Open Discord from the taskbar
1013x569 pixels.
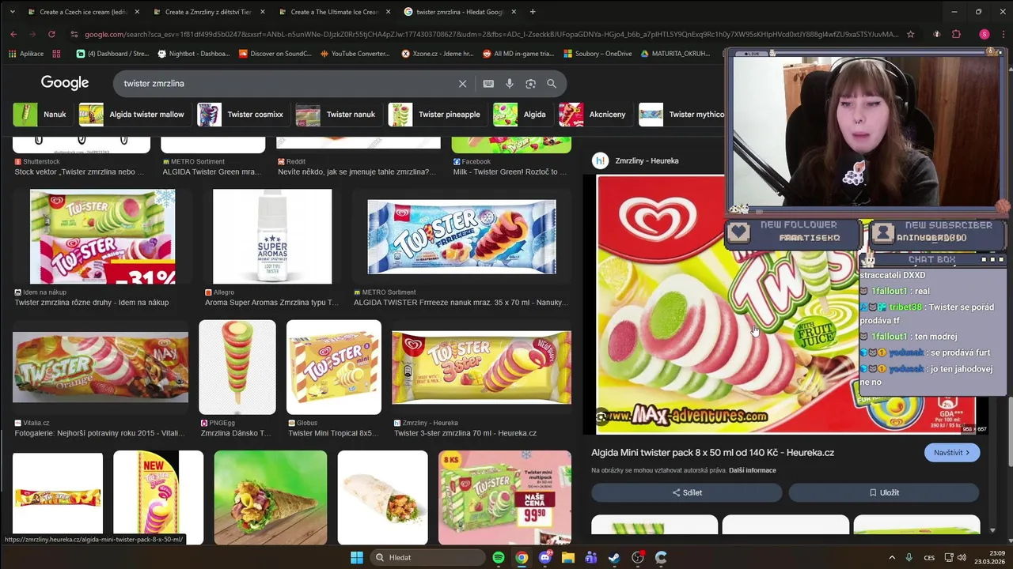pyautogui.click(x=544, y=557)
